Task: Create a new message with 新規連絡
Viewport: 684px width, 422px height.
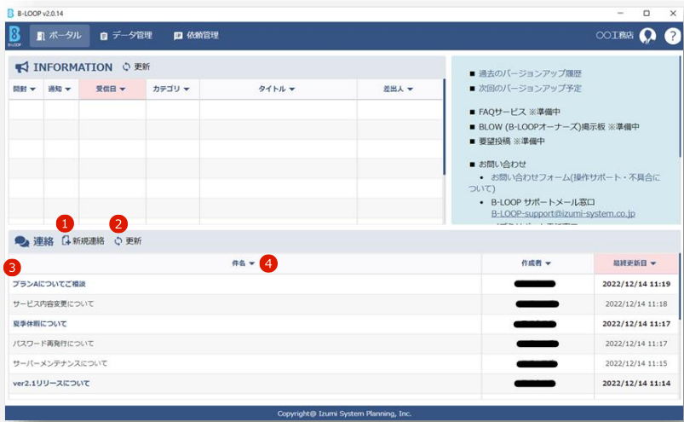Action: (x=83, y=241)
